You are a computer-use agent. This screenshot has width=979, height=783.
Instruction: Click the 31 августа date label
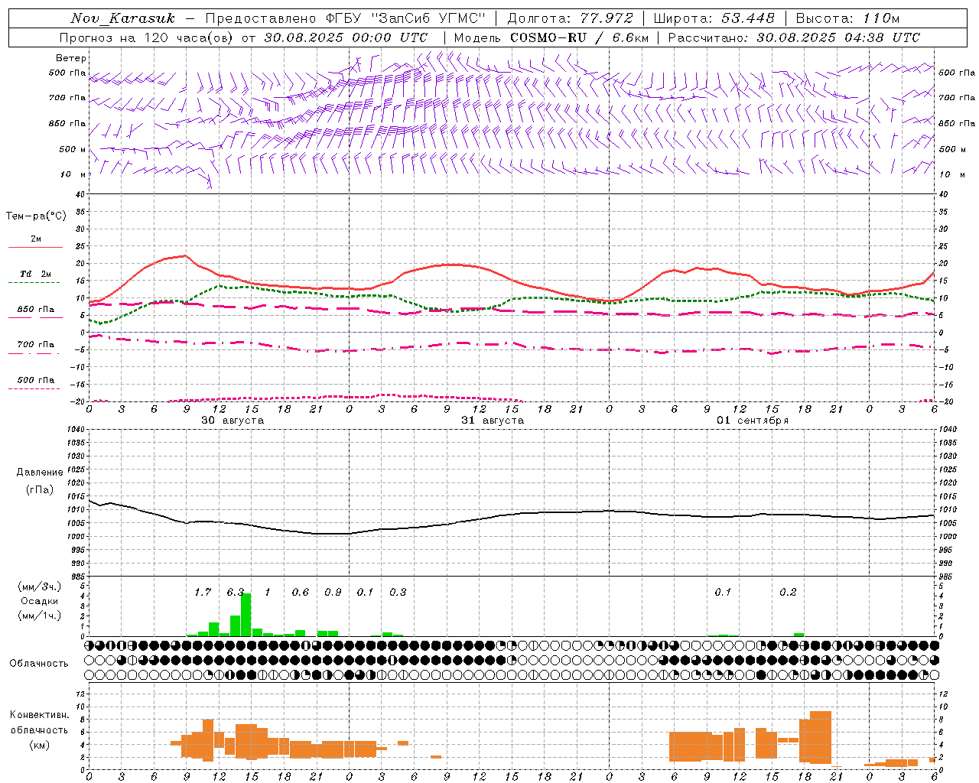493,421
